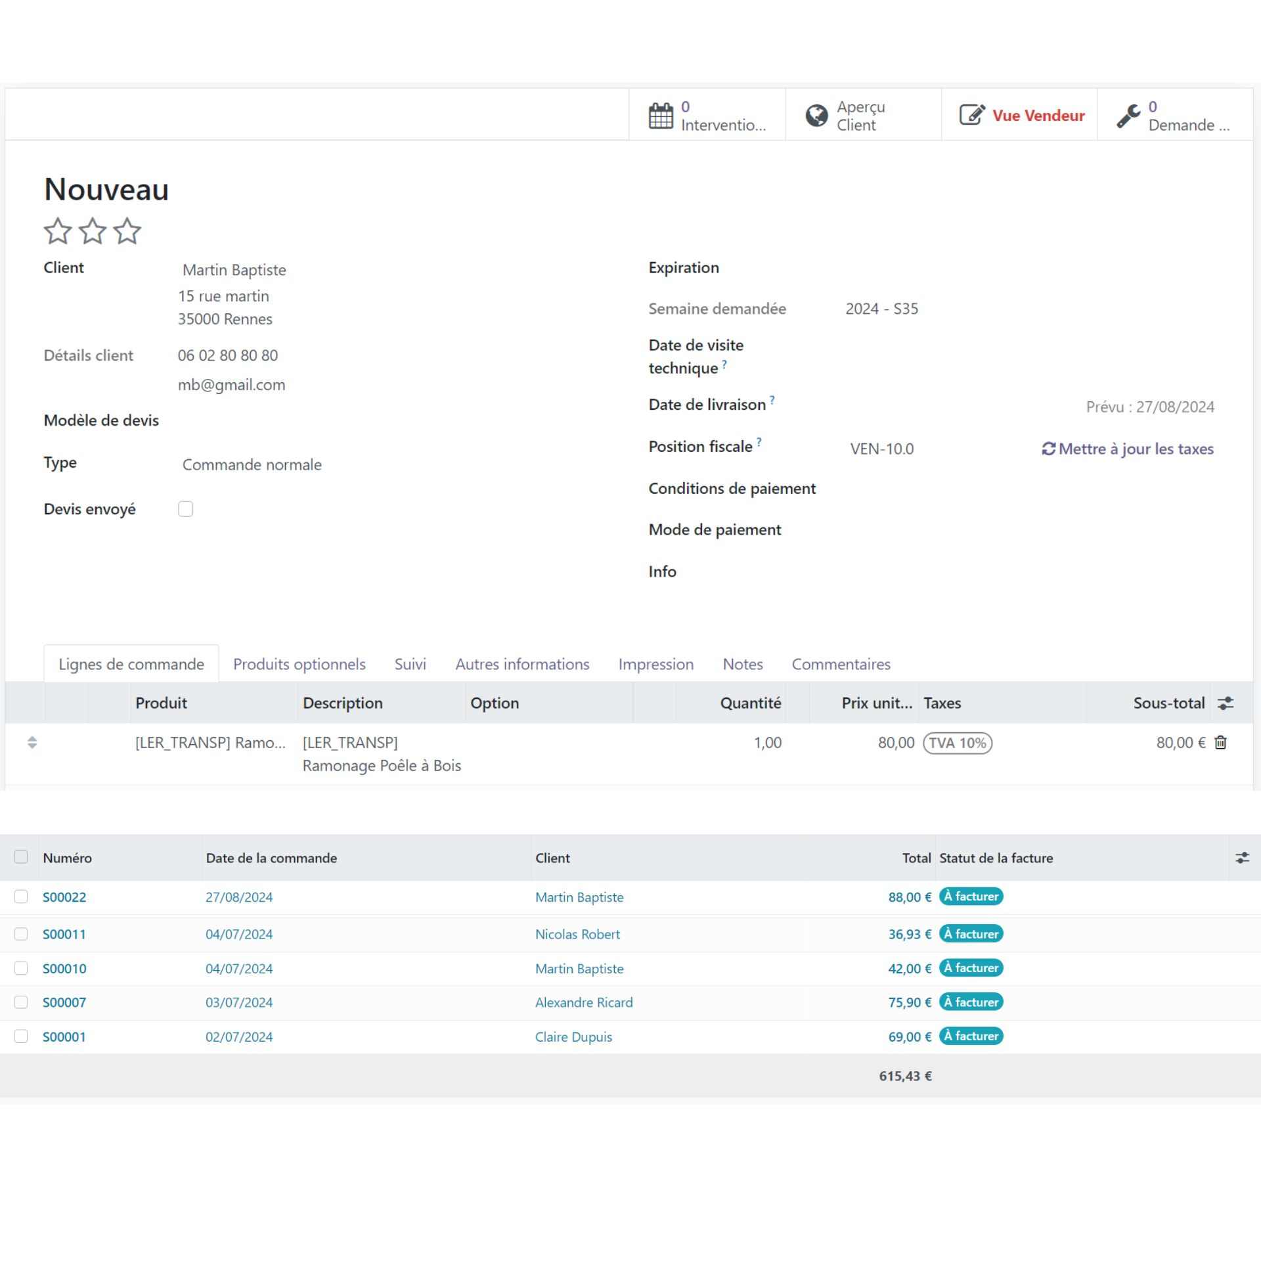Click the Produit cell [LER_TRANSP] Ramo...
This screenshot has width=1261, height=1261.
210,743
